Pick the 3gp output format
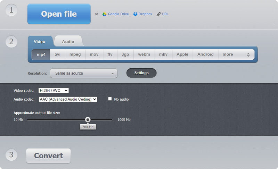The height and width of the screenshot is (169, 278). tap(125, 54)
